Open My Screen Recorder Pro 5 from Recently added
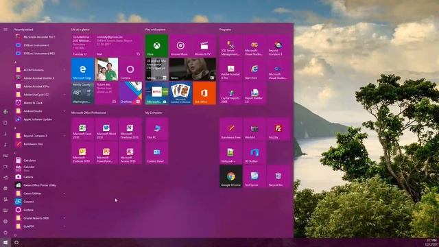This screenshot has height=247, width=439. point(41,36)
